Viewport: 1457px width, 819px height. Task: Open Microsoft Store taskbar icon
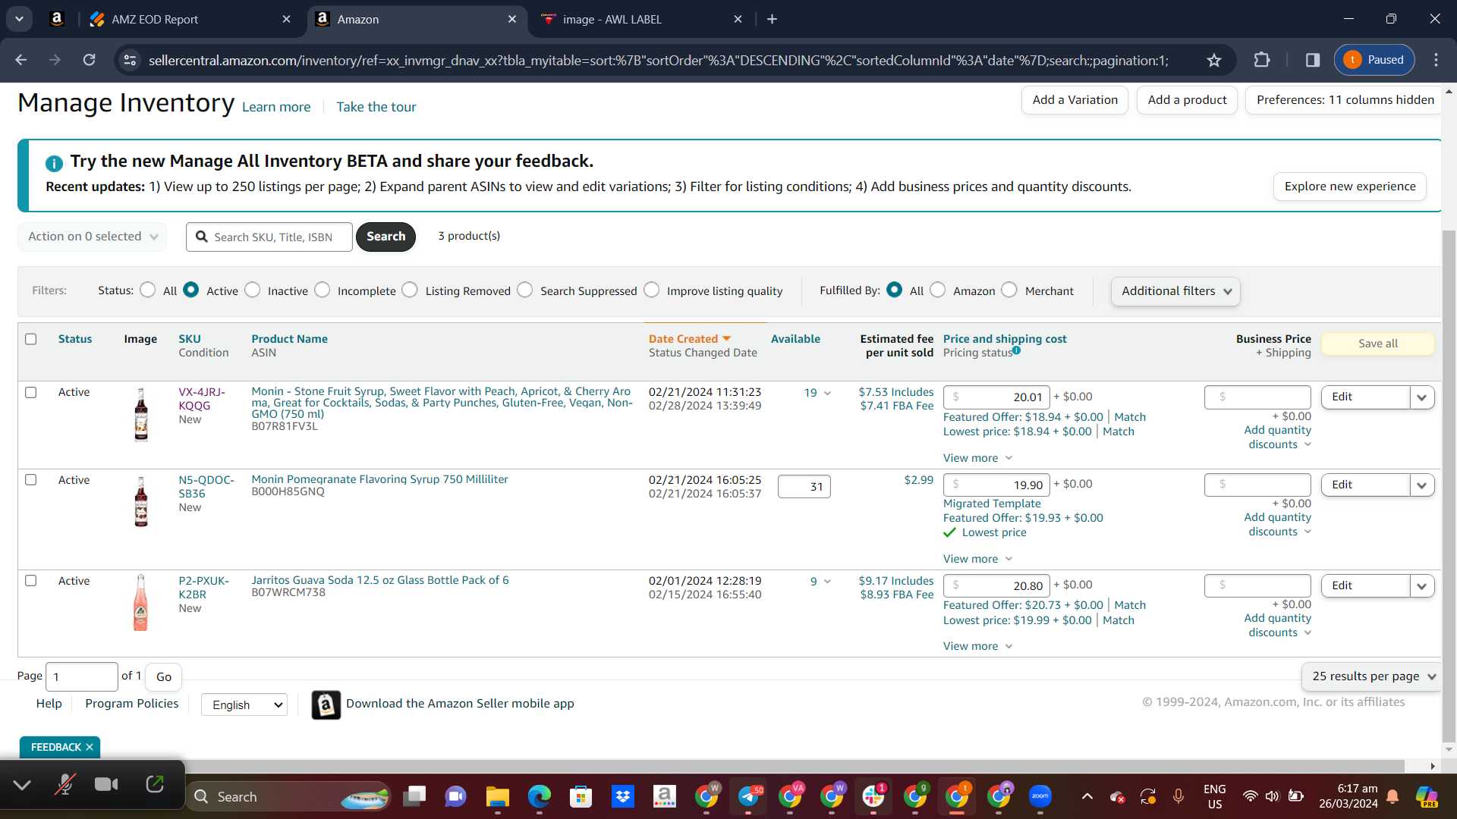[x=581, y=796]
